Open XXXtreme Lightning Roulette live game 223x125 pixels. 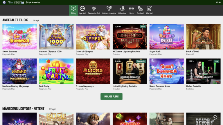click(130, 37)
